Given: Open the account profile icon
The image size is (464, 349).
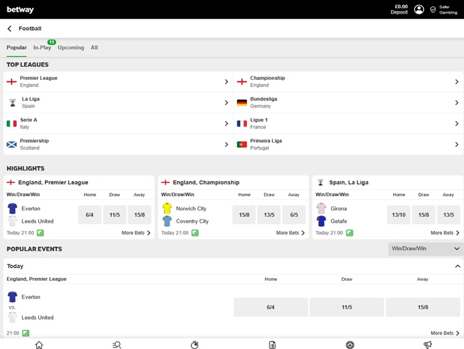Looking at the screenshot, I should tap(419, 10).
